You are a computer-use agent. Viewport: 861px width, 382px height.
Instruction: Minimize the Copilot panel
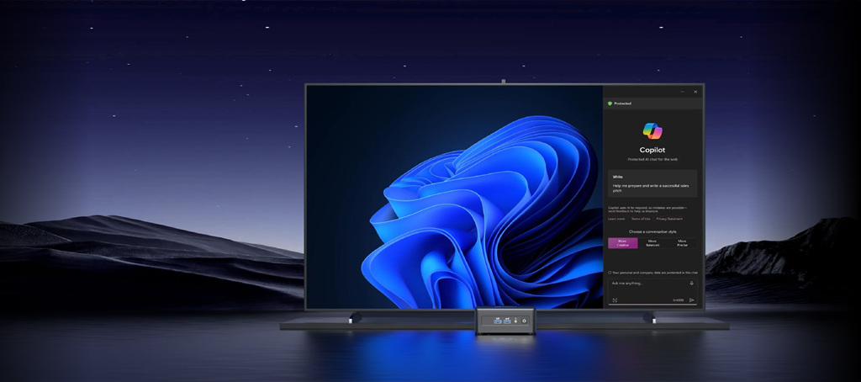tap(681, 91)
